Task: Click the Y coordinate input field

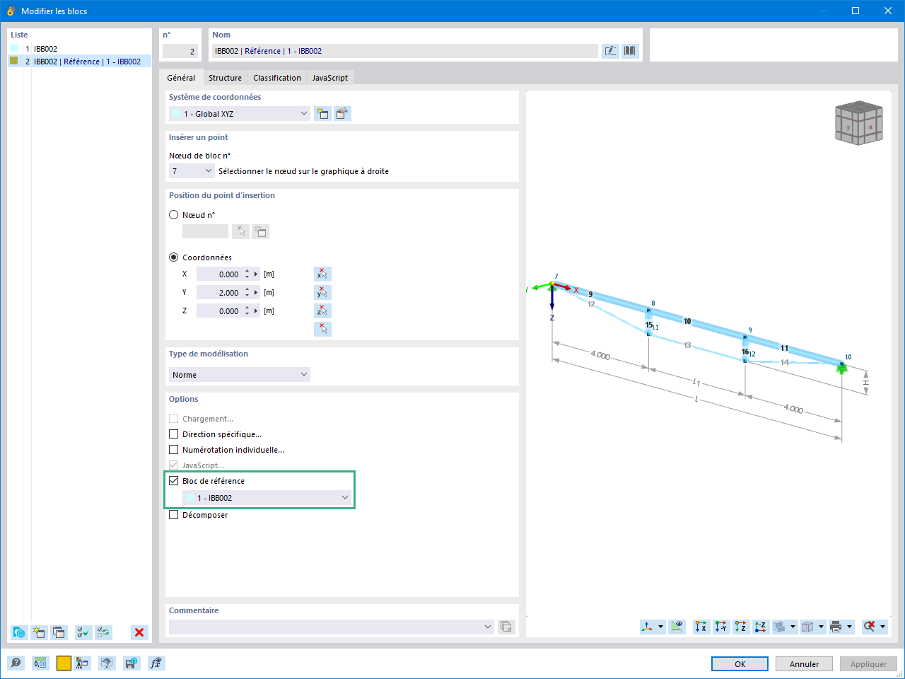Action: [219, 293]
